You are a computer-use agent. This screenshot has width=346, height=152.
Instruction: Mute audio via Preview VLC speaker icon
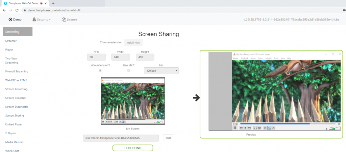pyautogui.click(x=327, y=129)
